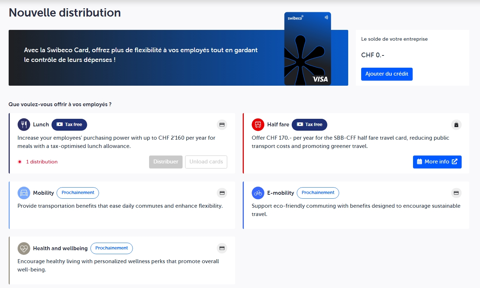This screenshot has width=480, height=288.
Task: Click the Swibeco Visa card image
Action: tap(308, 49)
